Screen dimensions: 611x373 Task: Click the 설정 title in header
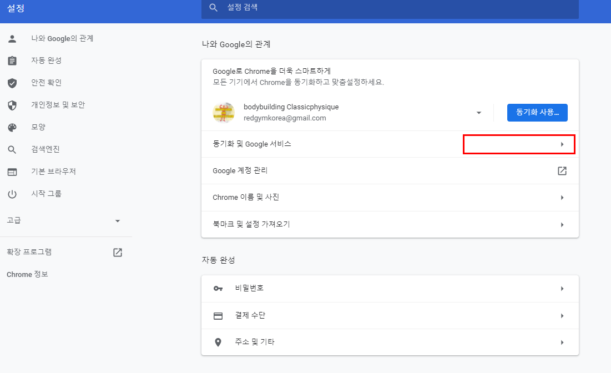[x=16, y=8]
